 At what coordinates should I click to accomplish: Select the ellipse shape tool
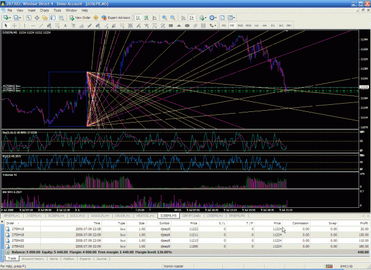pyautogui.click(x=187, y=25)
